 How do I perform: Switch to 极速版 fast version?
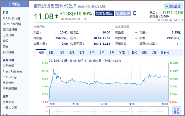point(123,13)
